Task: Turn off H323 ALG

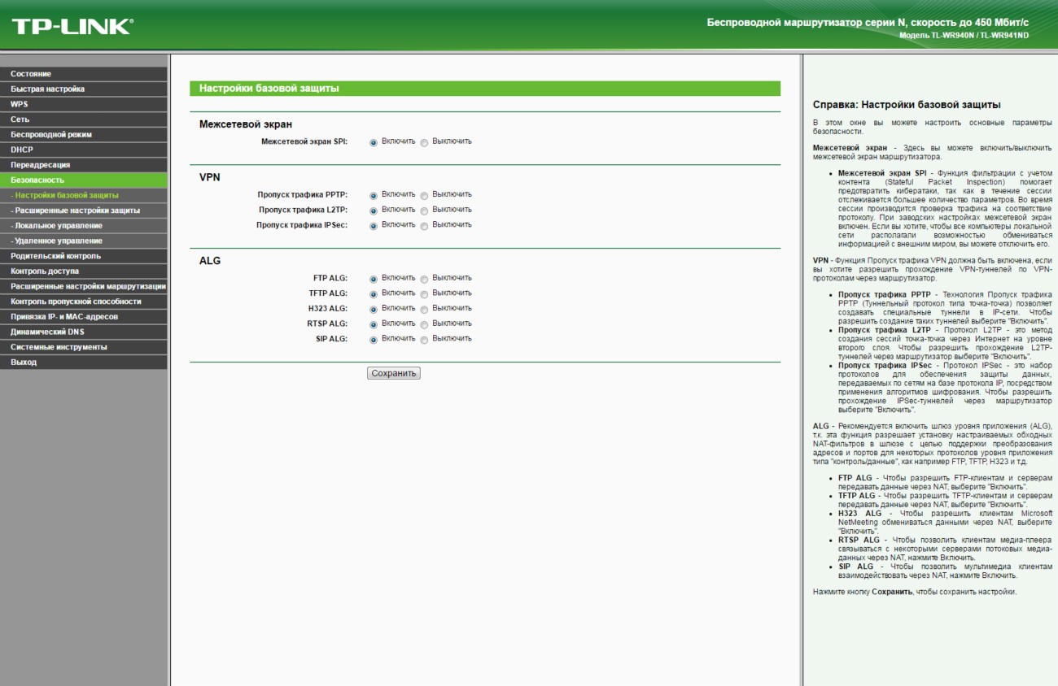Action: coord(424,310)
